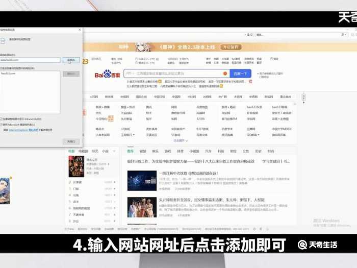Select hao123.com in the added websites list
Viewport: 357px width, 268px height.
pos(8,74)
